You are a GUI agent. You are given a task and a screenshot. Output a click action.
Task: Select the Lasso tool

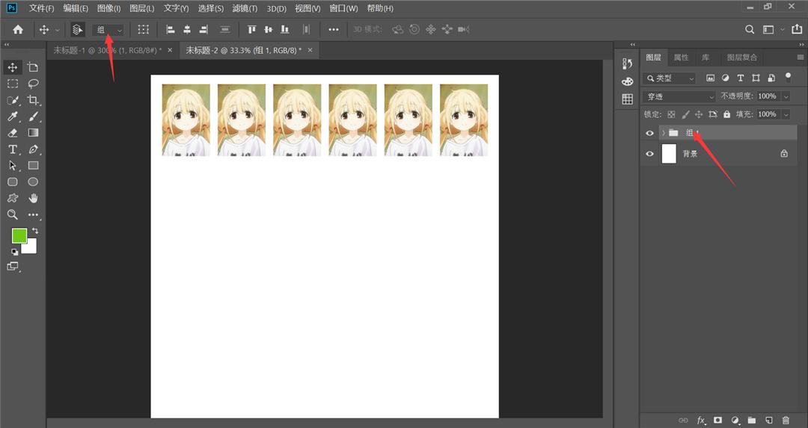33,84
